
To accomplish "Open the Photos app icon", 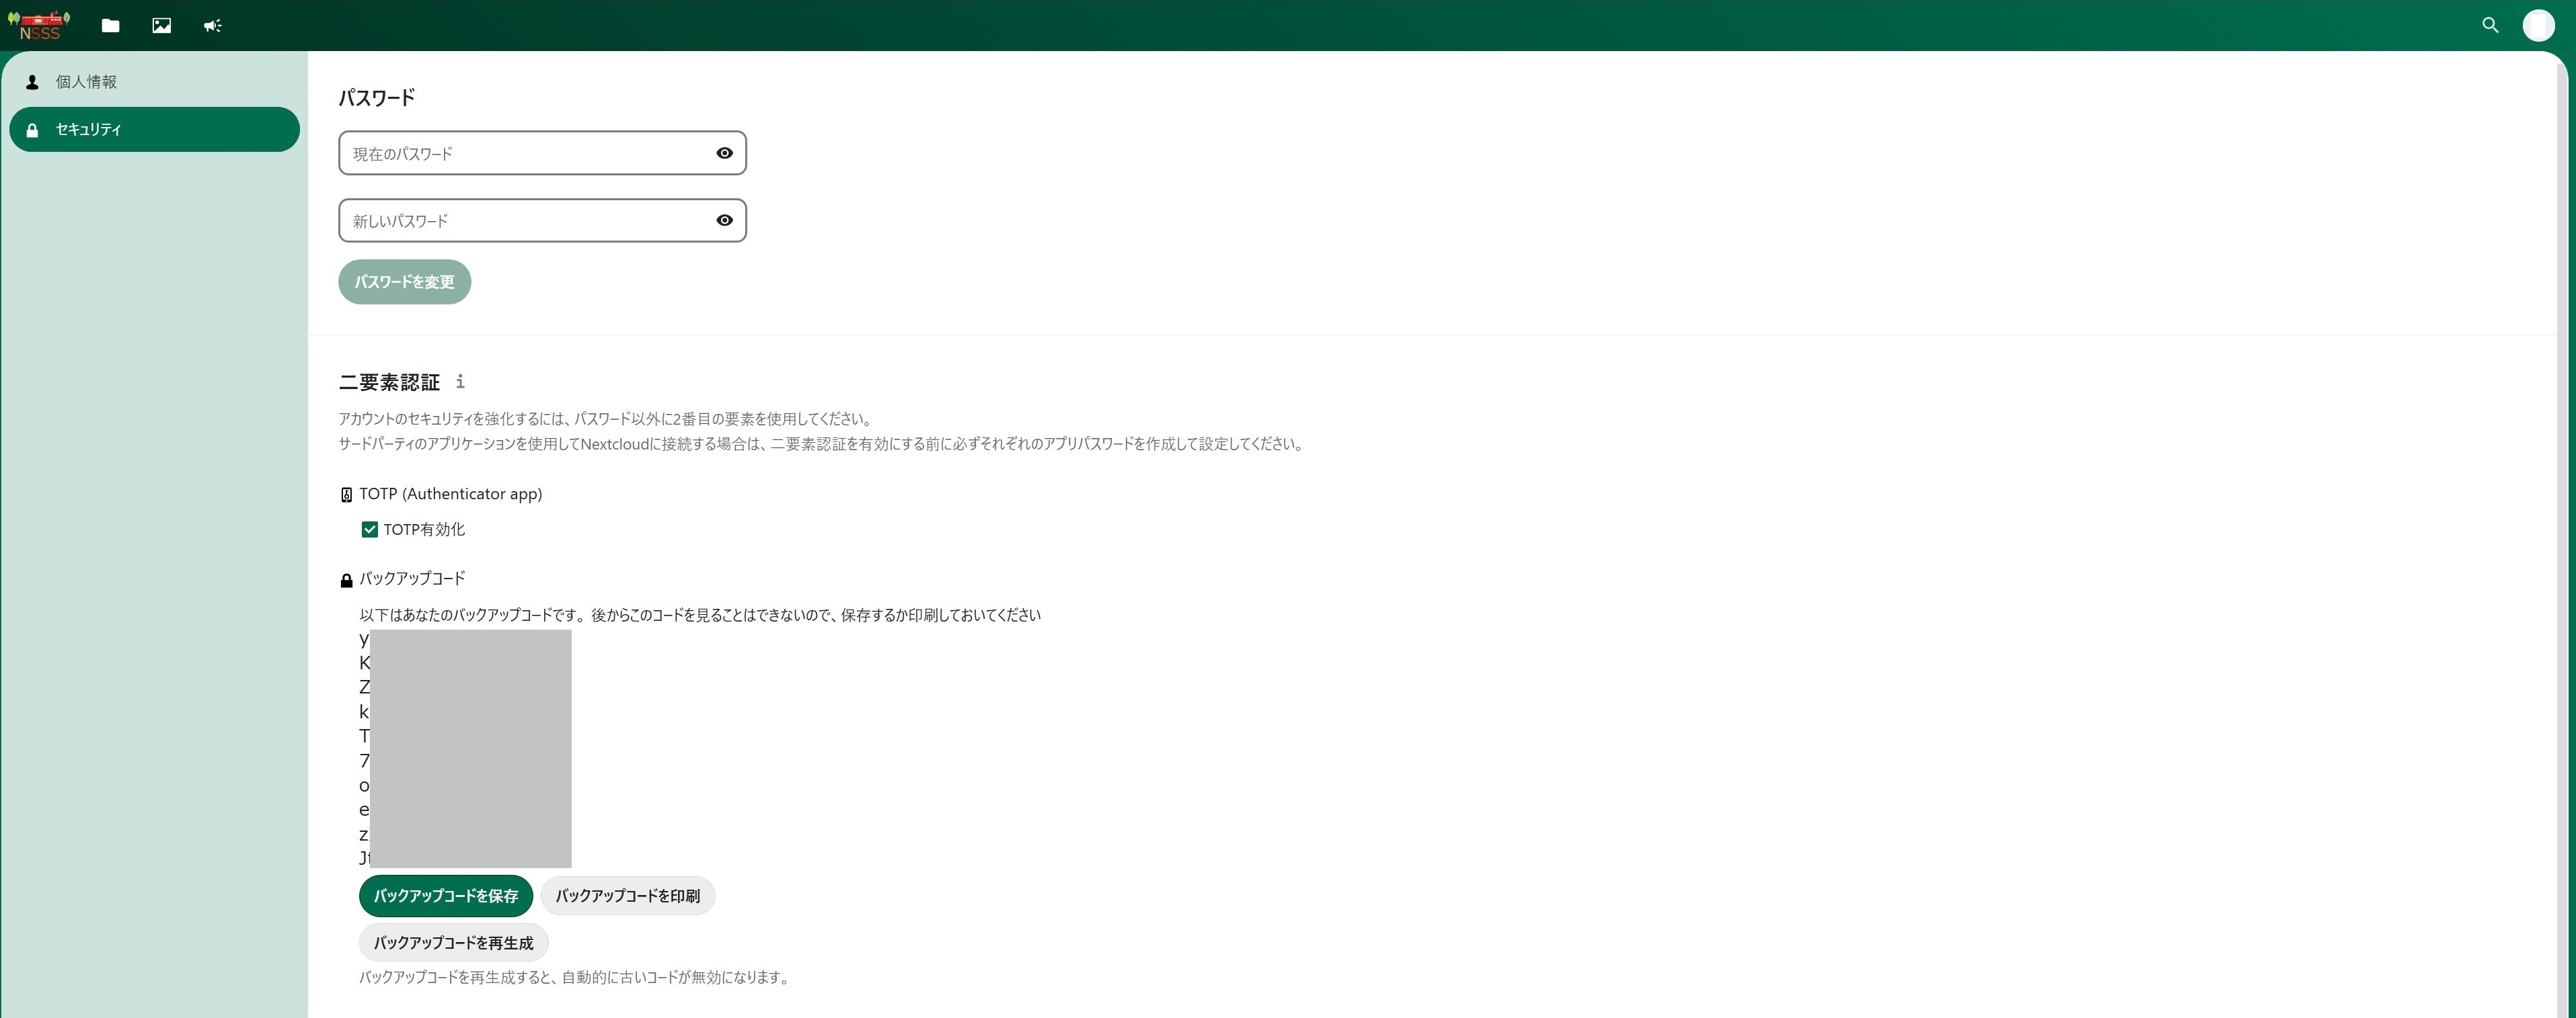I will (161, 26).
